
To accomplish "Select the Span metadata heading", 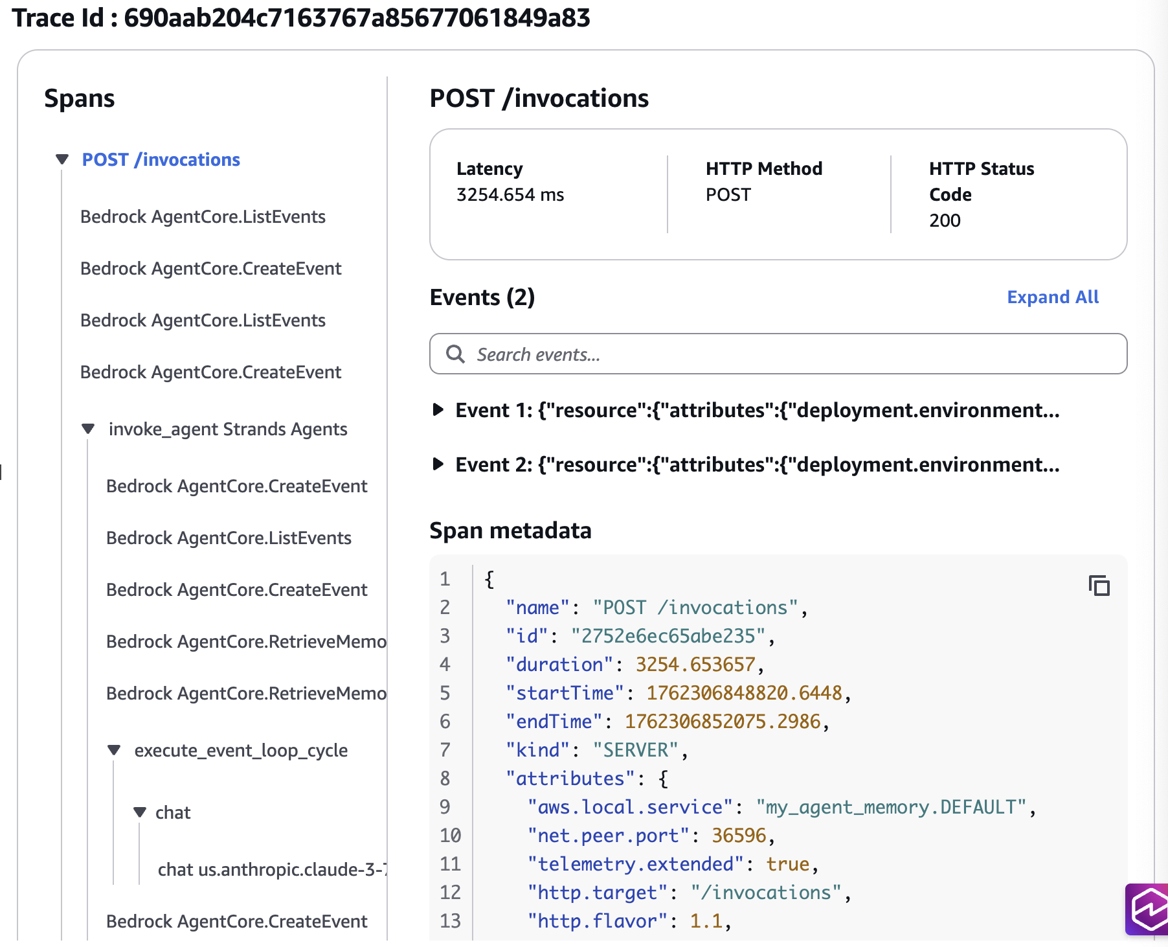I will click(510, 531).
